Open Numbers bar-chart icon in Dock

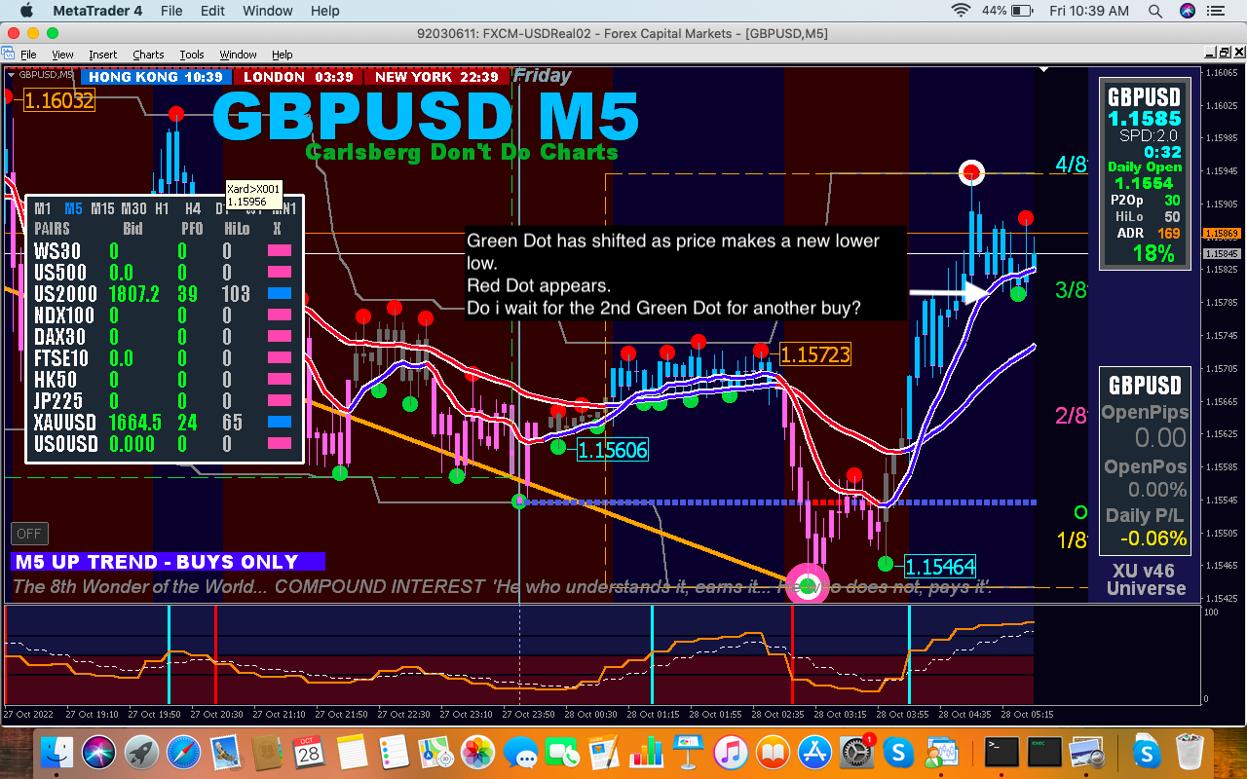pyautogui.click(x=646, y=753)
